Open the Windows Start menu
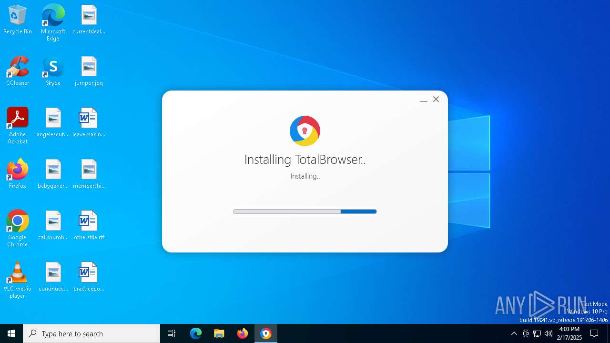 point(11,333)
